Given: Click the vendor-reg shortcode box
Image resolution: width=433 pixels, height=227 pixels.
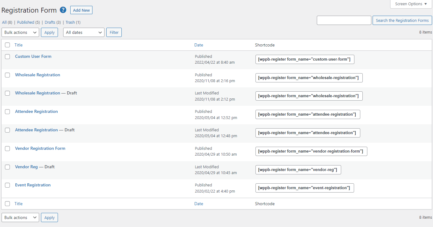Looking at the screenshot, I should point(298,170).
